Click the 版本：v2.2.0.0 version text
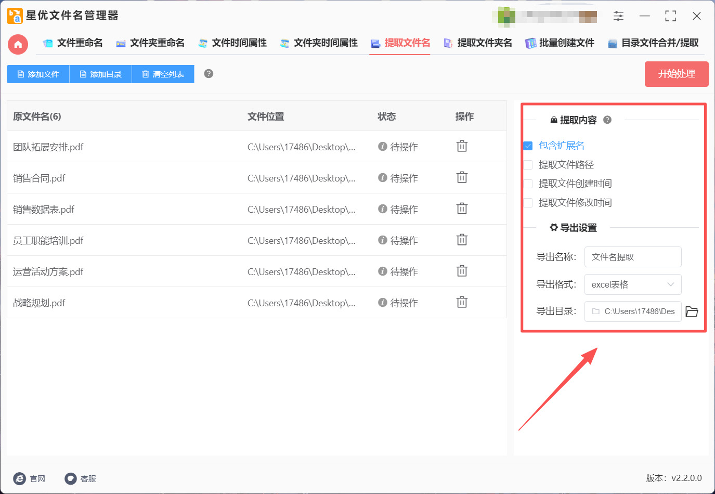Screen dimensions: 715x494 (674, 478)
